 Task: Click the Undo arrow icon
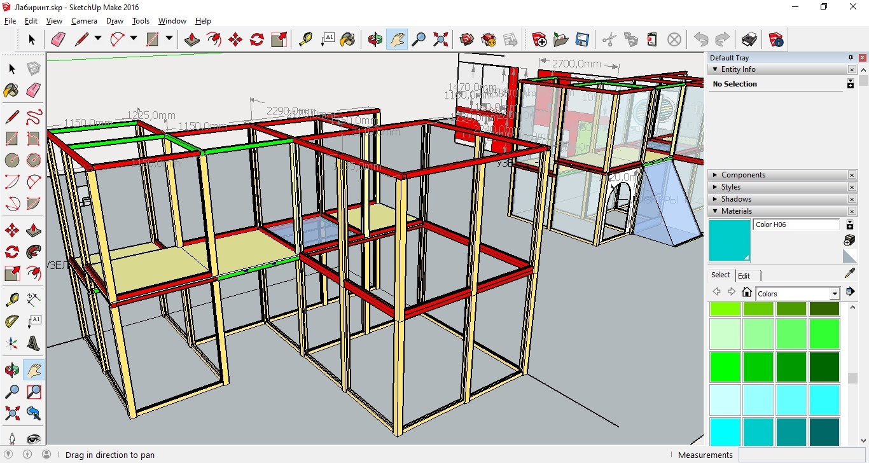click(701, 39)
